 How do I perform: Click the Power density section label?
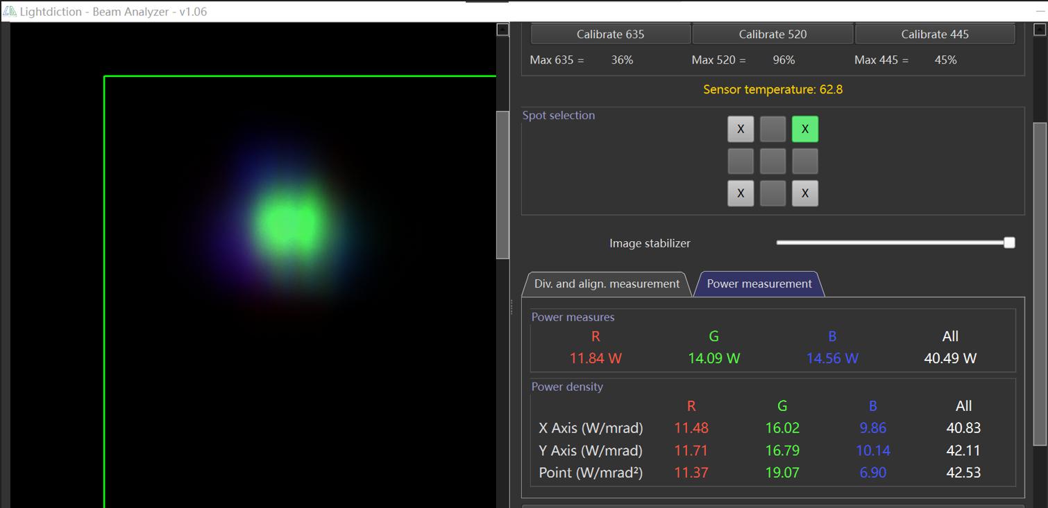pos(567,387)
